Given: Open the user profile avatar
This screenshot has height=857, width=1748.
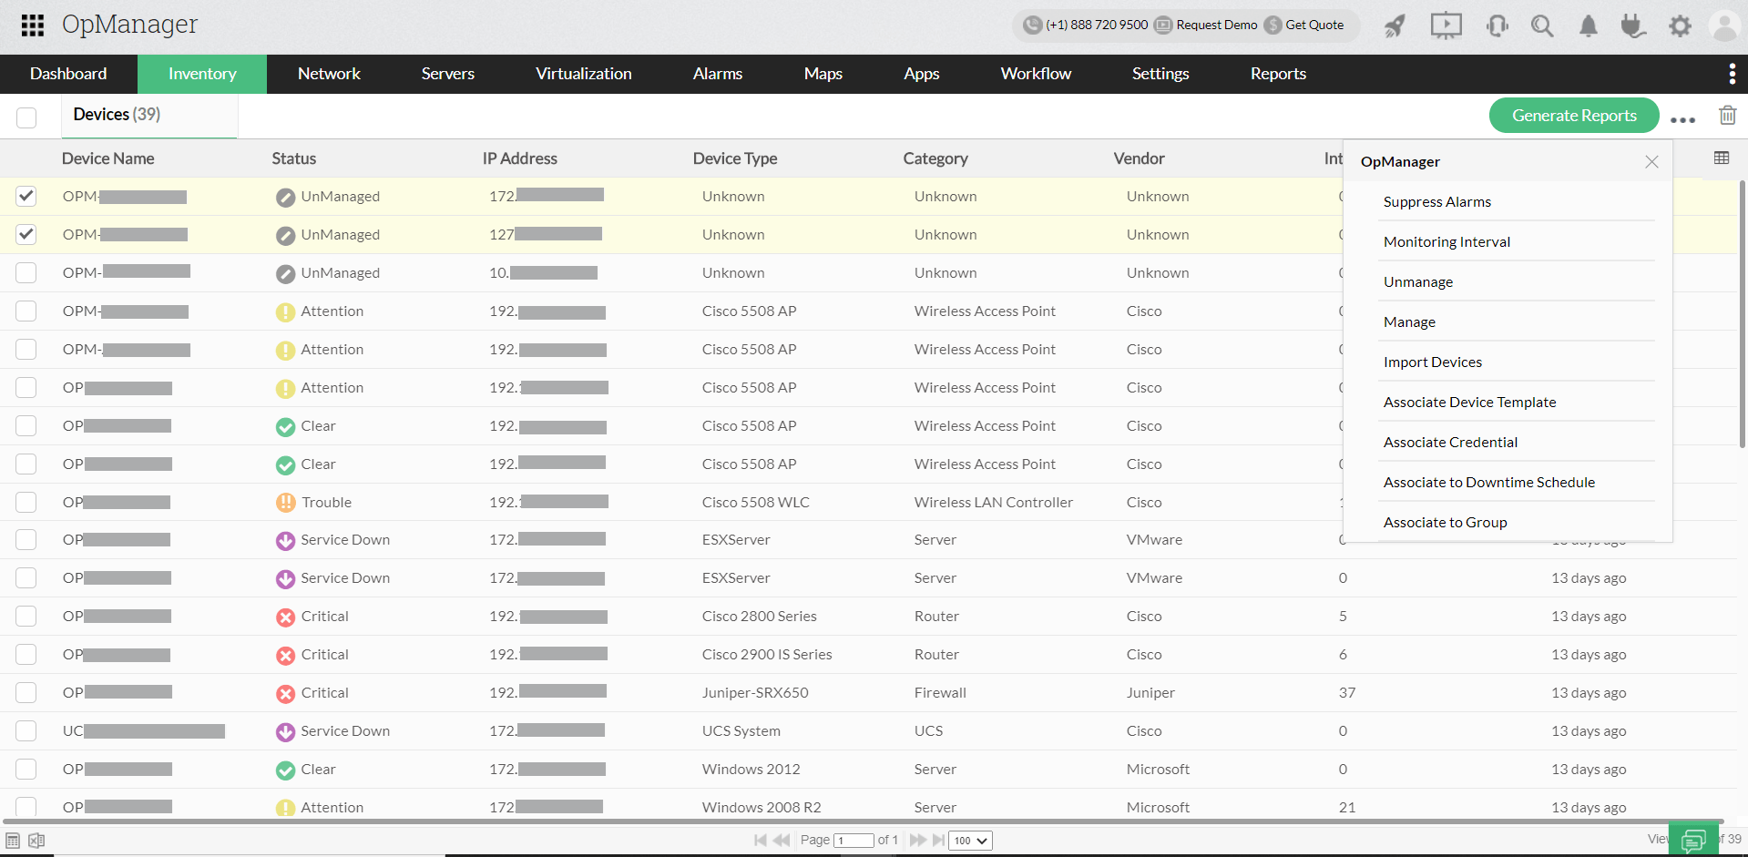Looking at the screenshot, I should 1724,26.
